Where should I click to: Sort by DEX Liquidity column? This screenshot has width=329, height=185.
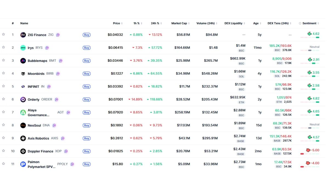coord(235,23)
